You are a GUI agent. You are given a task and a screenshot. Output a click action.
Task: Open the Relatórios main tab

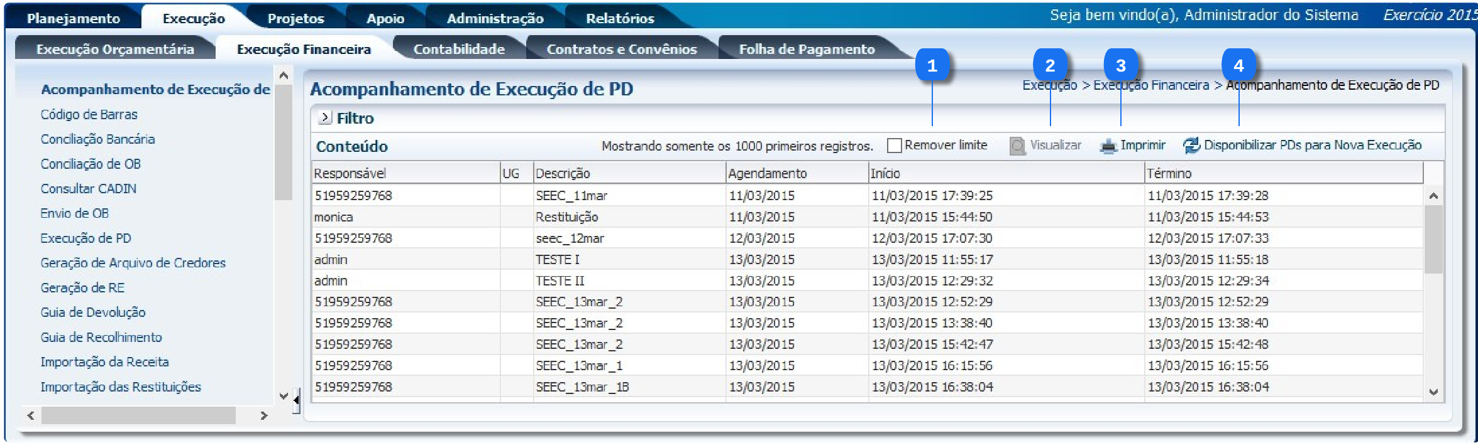619,18
